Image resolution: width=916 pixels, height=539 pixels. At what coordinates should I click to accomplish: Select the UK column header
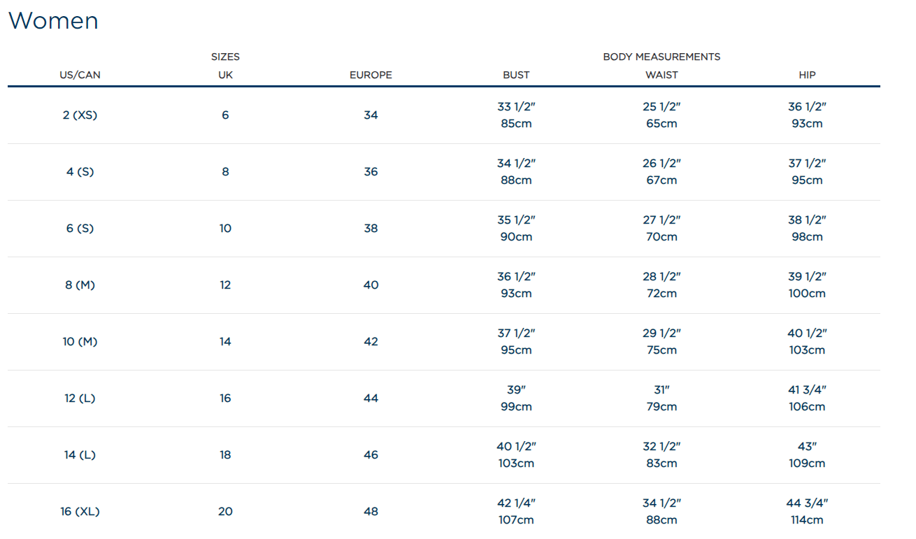pos(225,75)
